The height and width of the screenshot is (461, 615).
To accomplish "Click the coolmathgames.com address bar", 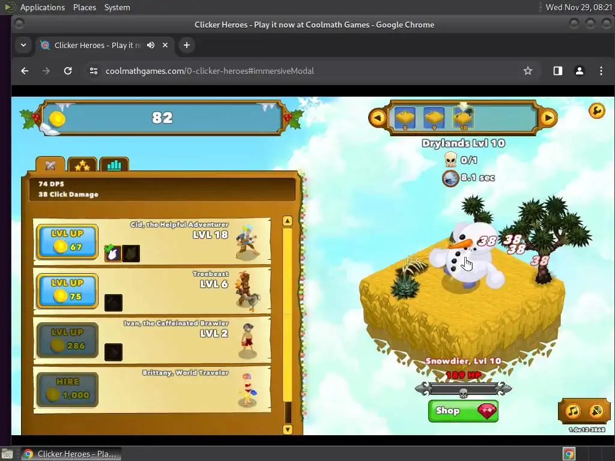I will pyautogui.click(x=210, y=71).
